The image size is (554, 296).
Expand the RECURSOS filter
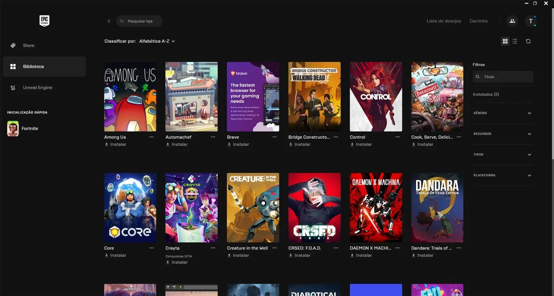503,134
